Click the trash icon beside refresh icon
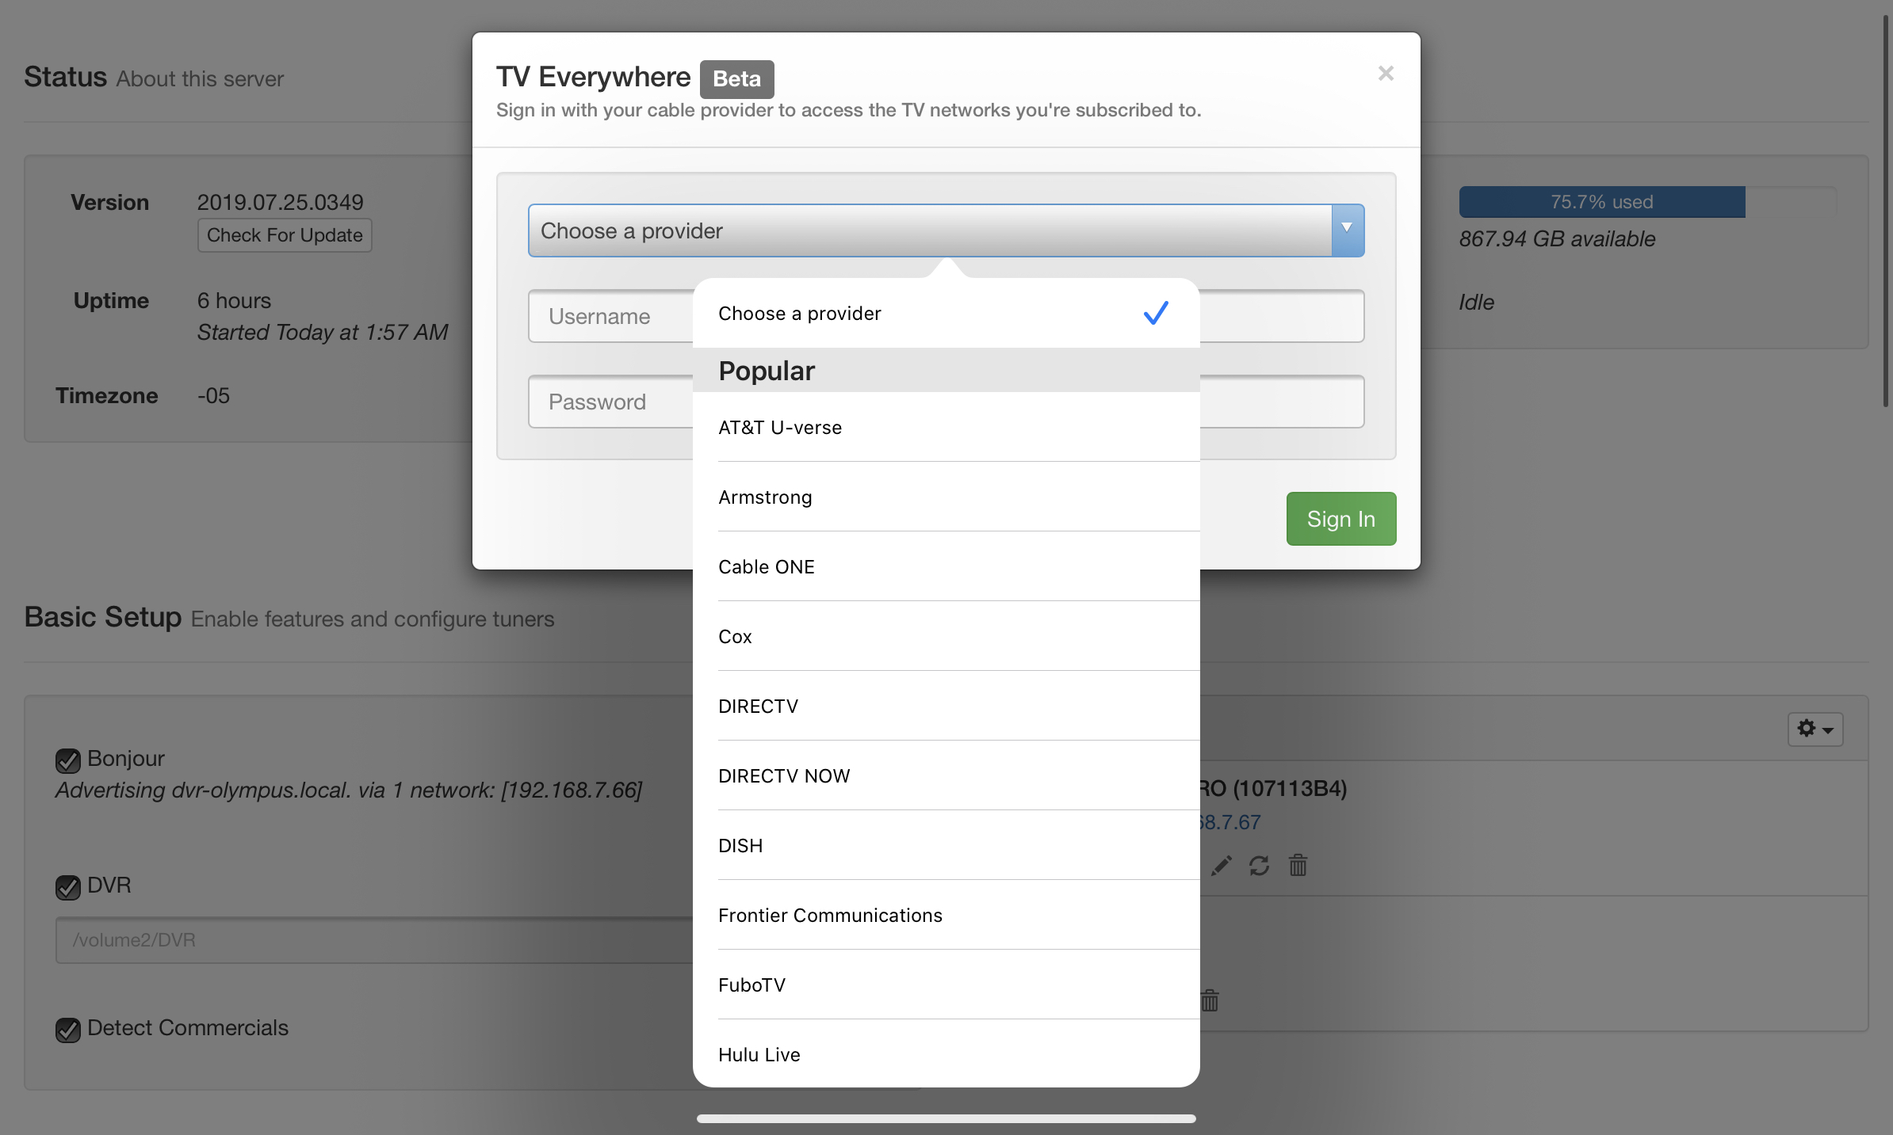The height and width of the screenshot is (1135, 1893). click(1298, 866)
